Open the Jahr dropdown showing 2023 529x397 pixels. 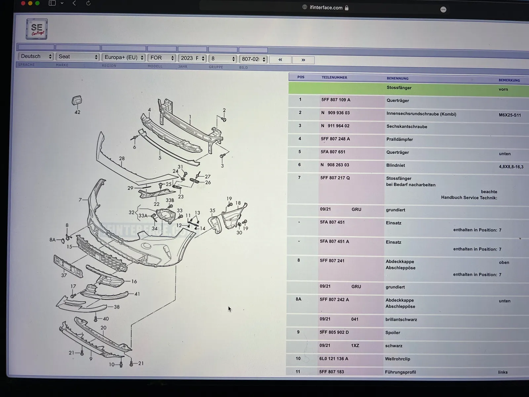click(192, 58)
